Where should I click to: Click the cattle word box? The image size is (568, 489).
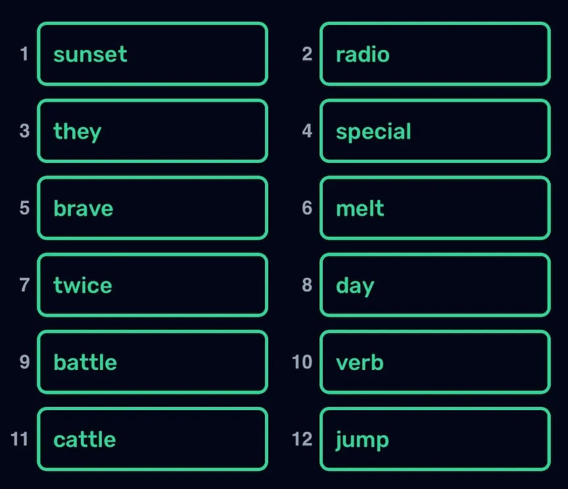click(x=153, y=438)
